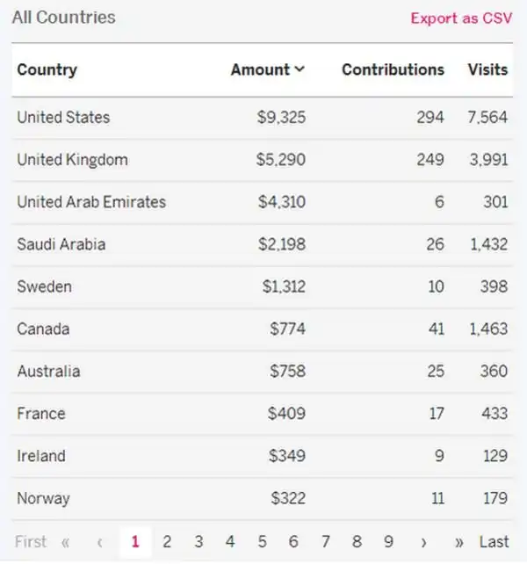The height and width of the screenshot is (564, 527).
Task: Open page 3 of countries
Action: 199,542
